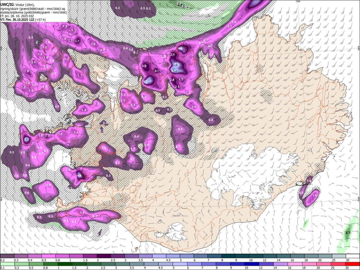Click the 'rigning/skúrir' legend description line
This screenshot has width=360, height=270.
(x=33, y=8)
